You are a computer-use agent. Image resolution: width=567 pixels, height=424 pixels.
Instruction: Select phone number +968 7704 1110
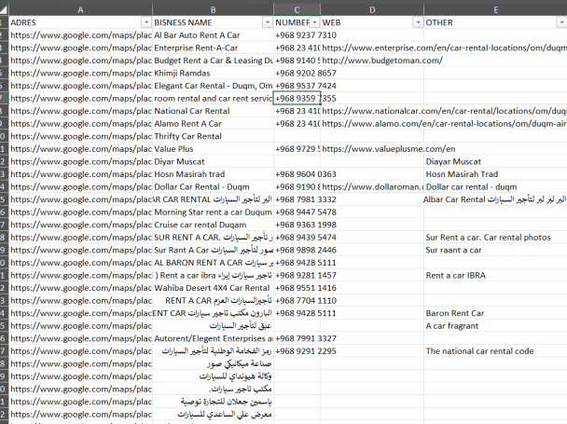[297, 301]
